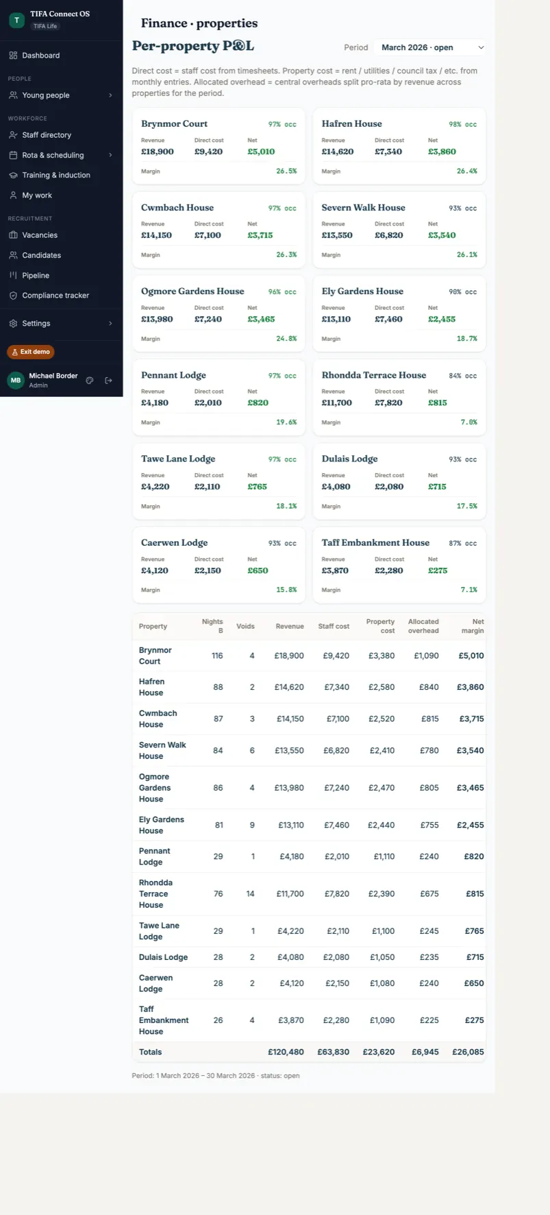550x1215 pixels.
Task: Click the sign-out arrow icon
Action: tap(108, 381)
